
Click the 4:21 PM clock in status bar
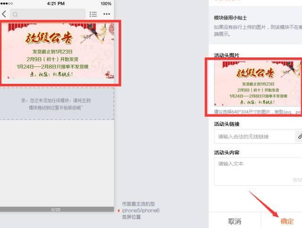click(56, 4)
